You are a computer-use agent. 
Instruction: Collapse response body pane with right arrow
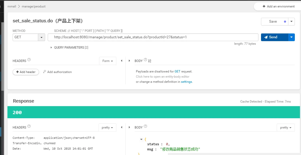pos(129,127)
